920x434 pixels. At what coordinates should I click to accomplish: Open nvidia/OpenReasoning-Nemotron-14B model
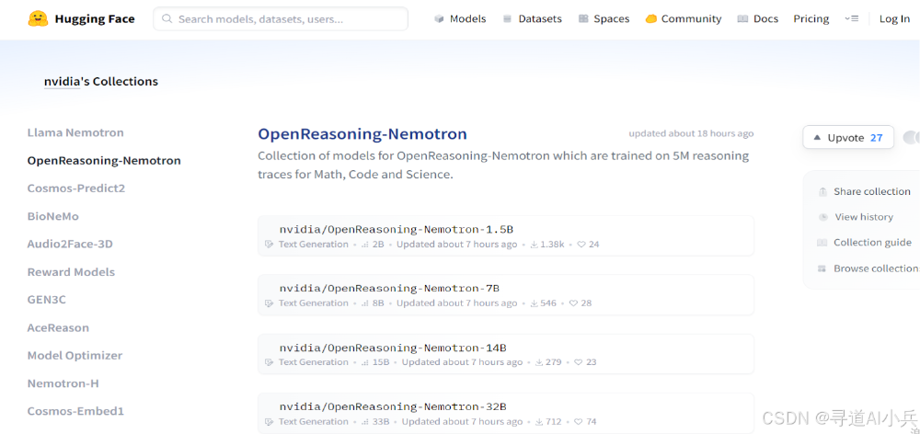393,348
